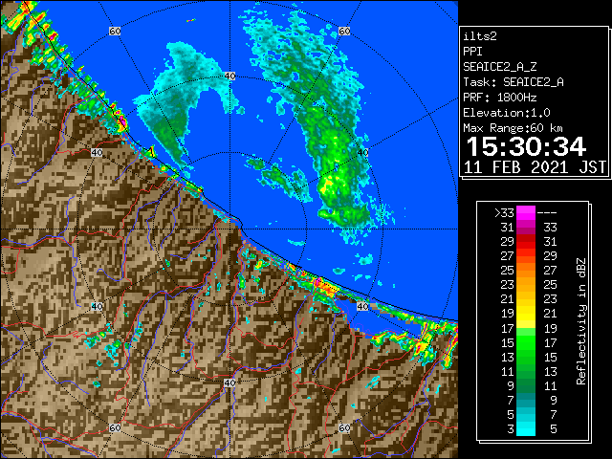Click the '40' range label due north of center
The image size is (612, 459).
pyautogui.click(x=229, y=76)
